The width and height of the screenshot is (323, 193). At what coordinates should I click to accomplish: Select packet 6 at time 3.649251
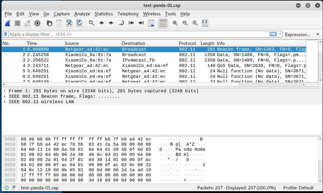pyautogui.click(x=154, y=76)
